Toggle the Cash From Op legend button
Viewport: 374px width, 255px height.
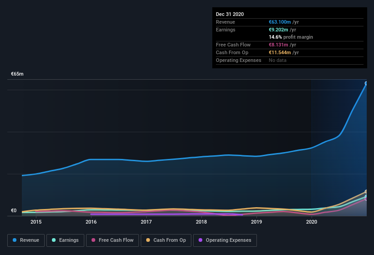pyautogui.click(x=166, y=240)
